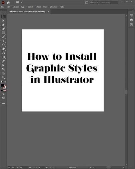Click the vertical scrollbar thumb

(126, 92)
